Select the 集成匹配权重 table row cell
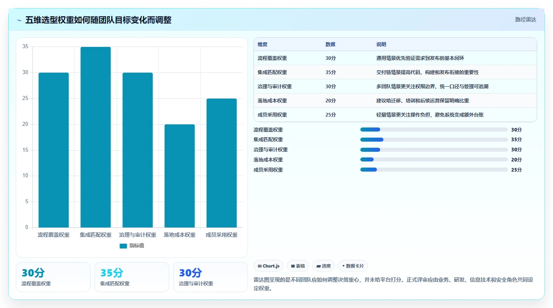Screen dimensions: 553x308 click(272, 72)
